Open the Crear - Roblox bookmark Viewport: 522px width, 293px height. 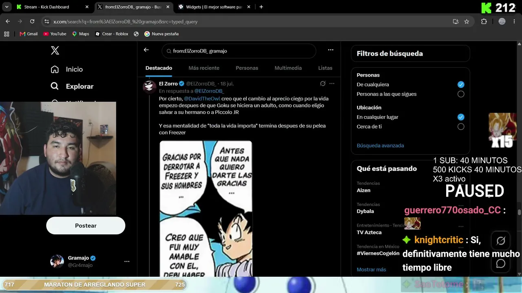112,34
